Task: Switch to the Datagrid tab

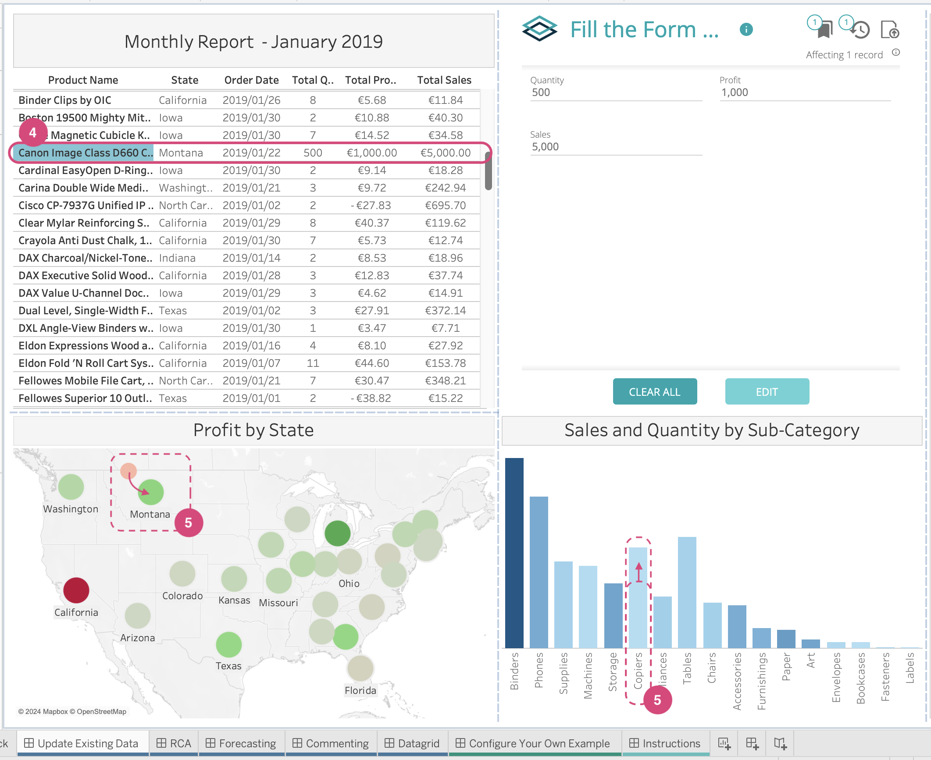Action: [412, 743]
